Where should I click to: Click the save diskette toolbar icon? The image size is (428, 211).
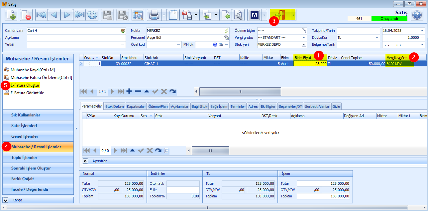107,15
